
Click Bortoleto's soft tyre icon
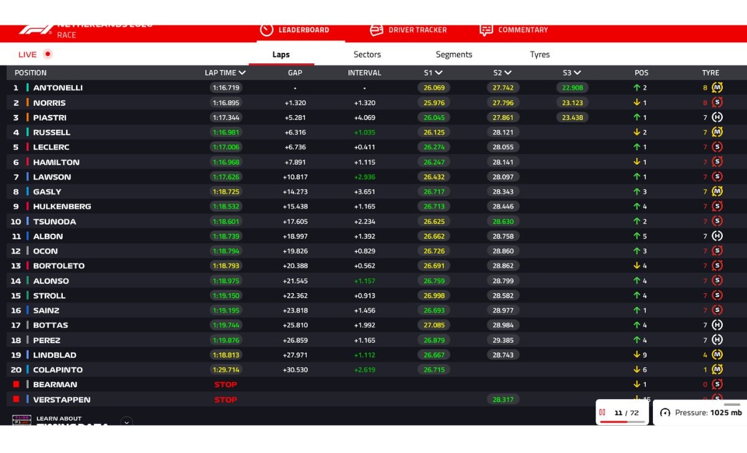tap(717, 265)
